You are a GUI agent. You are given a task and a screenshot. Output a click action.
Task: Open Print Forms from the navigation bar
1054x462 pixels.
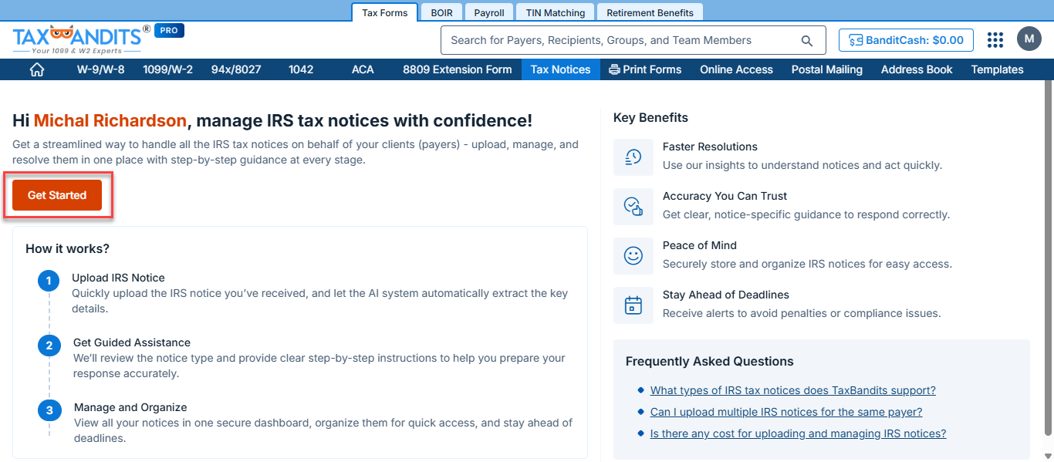point(645,69)
